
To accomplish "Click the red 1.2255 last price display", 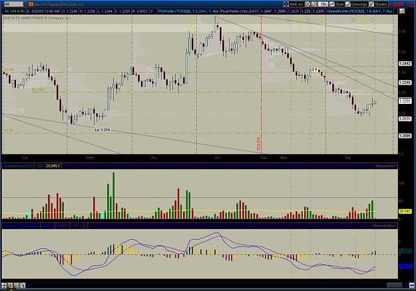I will [x=397, y=4].
